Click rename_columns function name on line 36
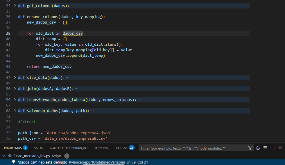 pos(43,17)
